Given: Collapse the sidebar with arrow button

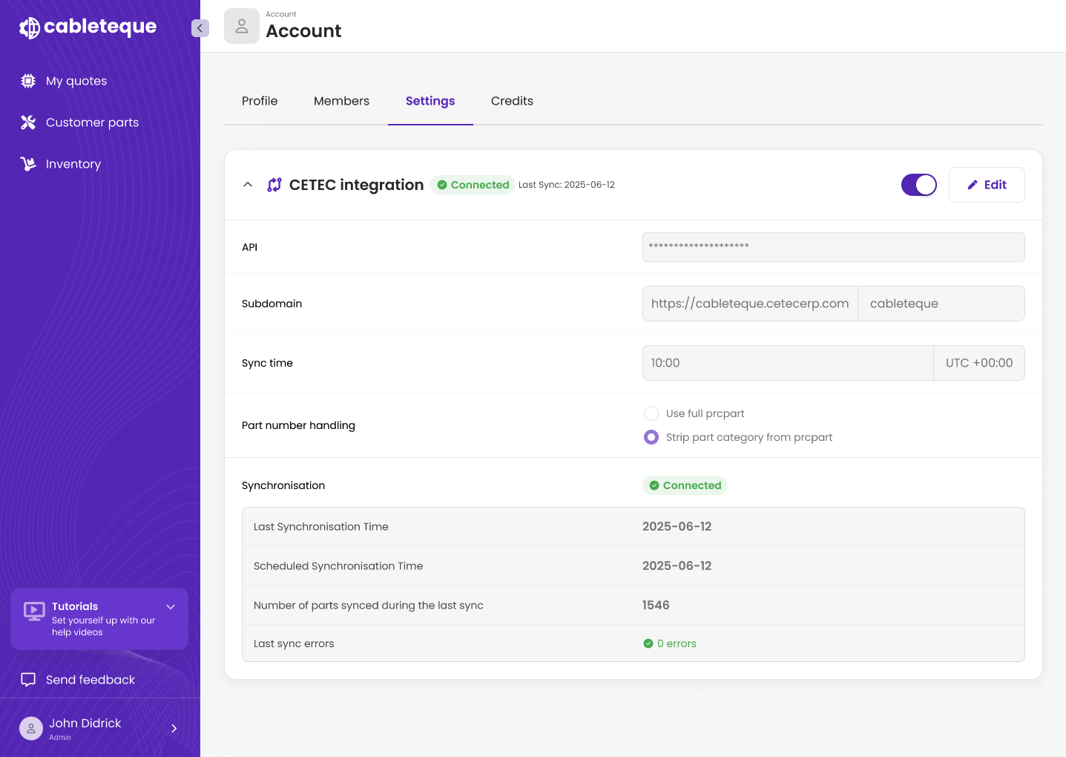Looking at the screenshot, I should pyautogui.click(x=200, y=28).
